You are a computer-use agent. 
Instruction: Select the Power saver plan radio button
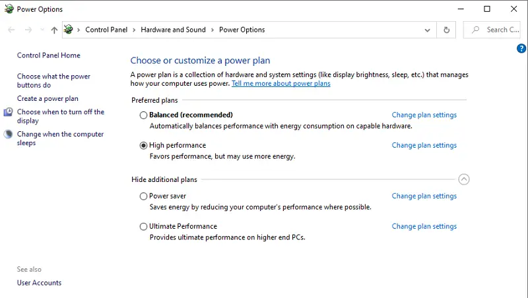143,196
